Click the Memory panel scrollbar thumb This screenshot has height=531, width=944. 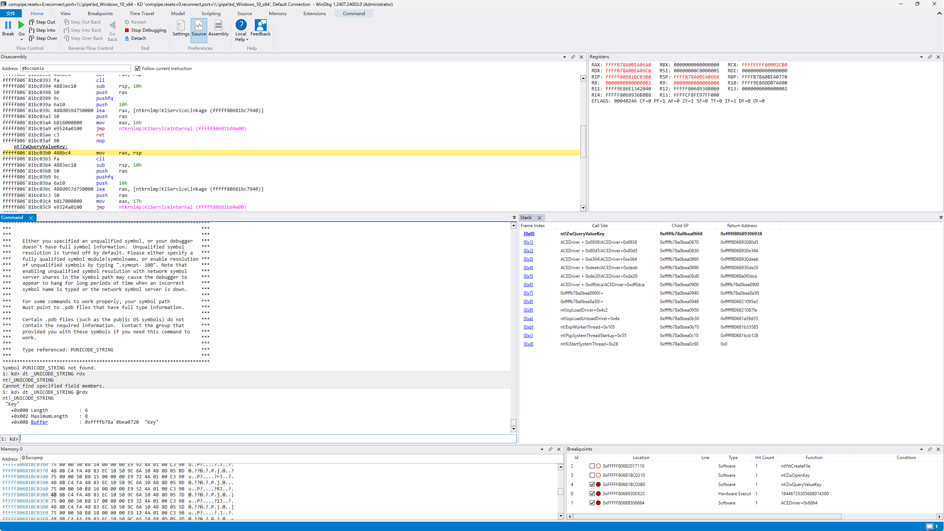560,492
